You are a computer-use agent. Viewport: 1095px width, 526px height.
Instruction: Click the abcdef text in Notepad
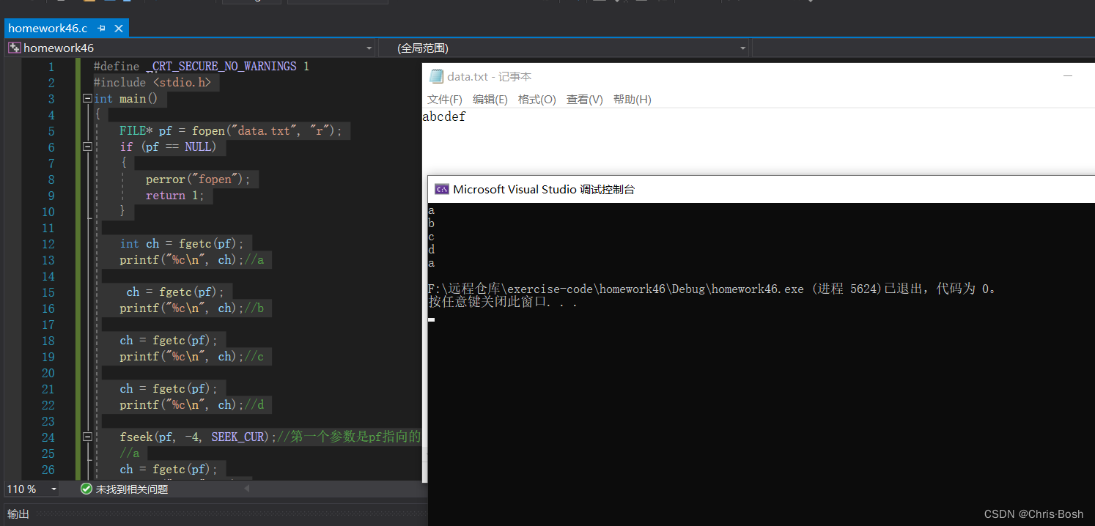(x=444, y=116)
